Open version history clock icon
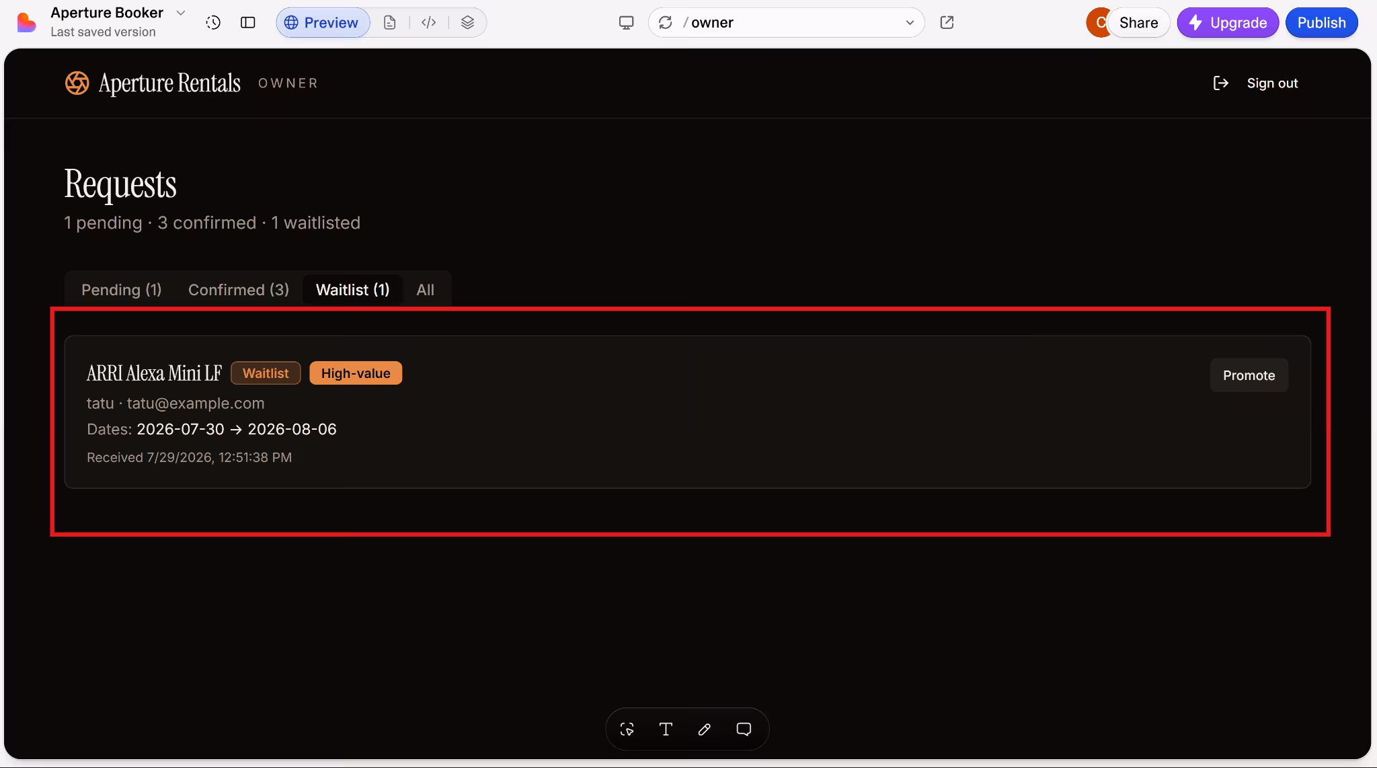This screenshot has width=1377, height=768. pos(213,23)
